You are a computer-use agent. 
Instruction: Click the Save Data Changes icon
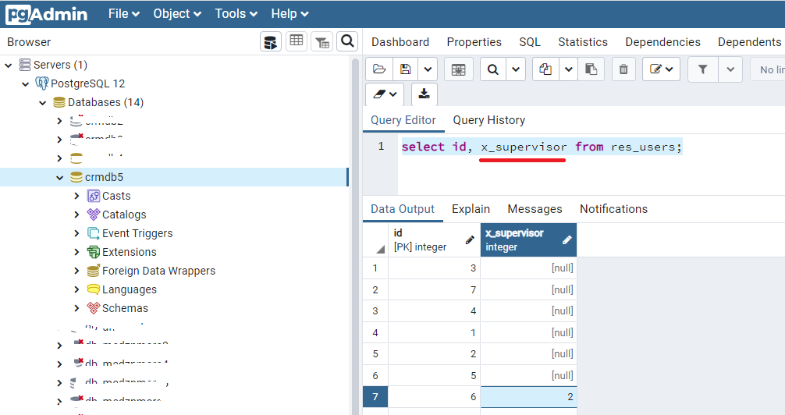point(458,69)
